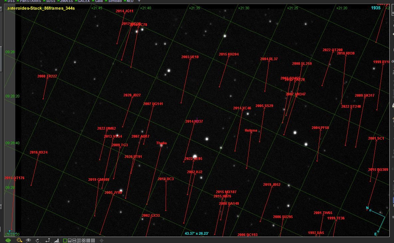
Task: Select the 2014 HU37 asteroid label
Action: [x=194, y=121]
